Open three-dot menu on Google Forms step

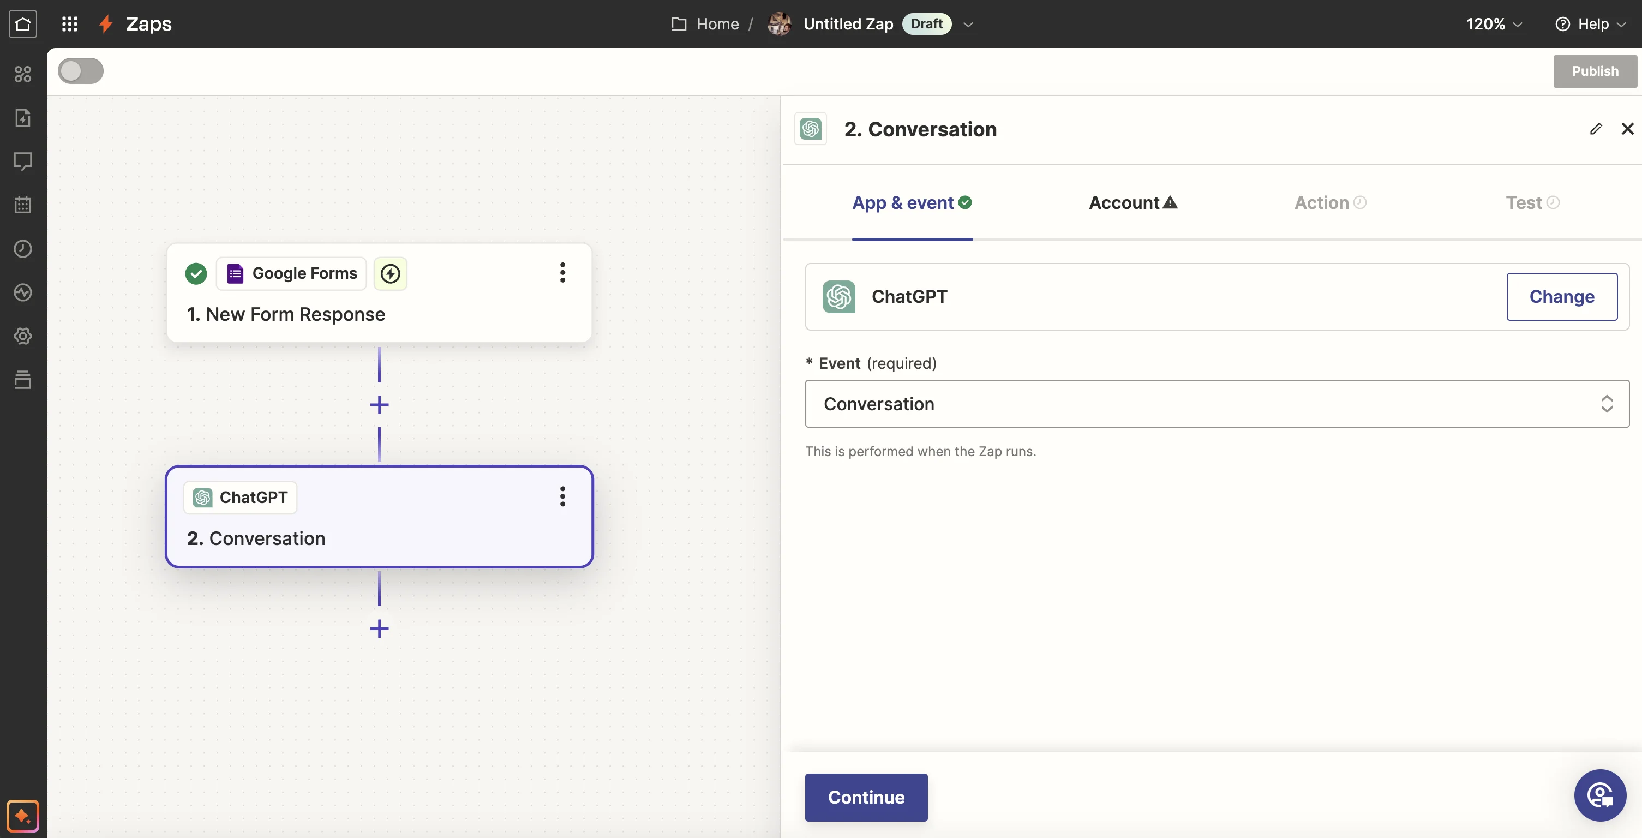pos(562,273)
